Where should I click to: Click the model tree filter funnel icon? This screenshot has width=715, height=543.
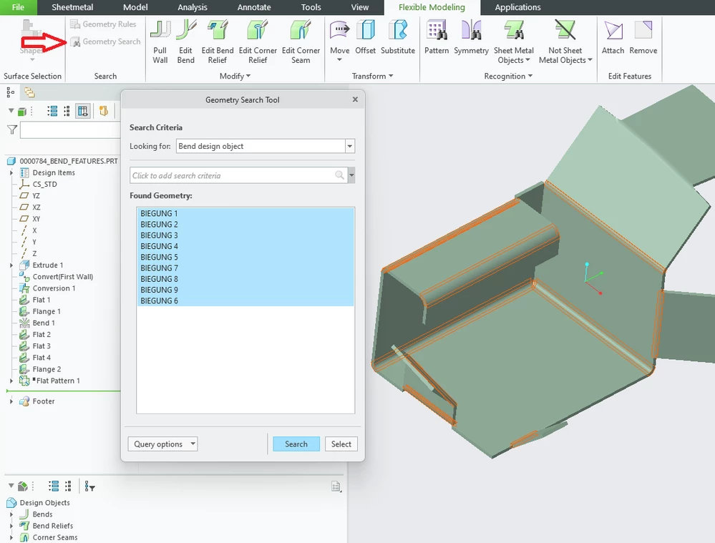click(11, 129)
